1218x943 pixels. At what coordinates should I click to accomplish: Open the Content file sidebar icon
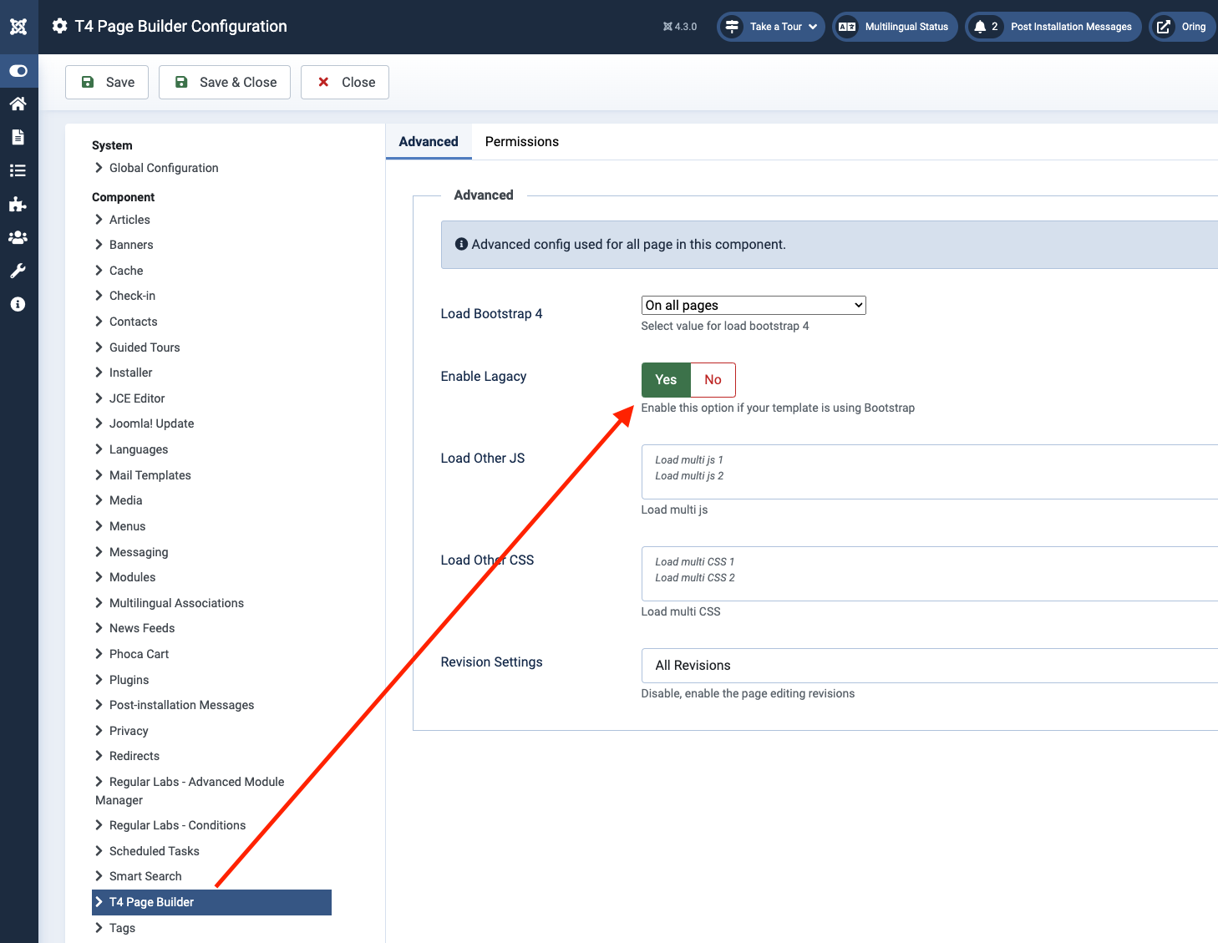(x=18, y=137)
